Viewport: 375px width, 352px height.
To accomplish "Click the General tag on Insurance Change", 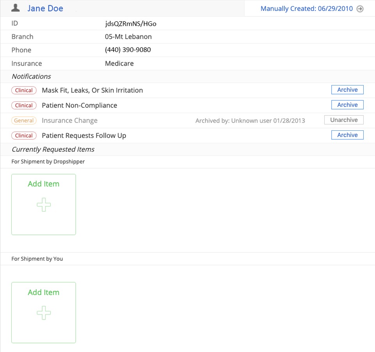I will click(24, 121).
